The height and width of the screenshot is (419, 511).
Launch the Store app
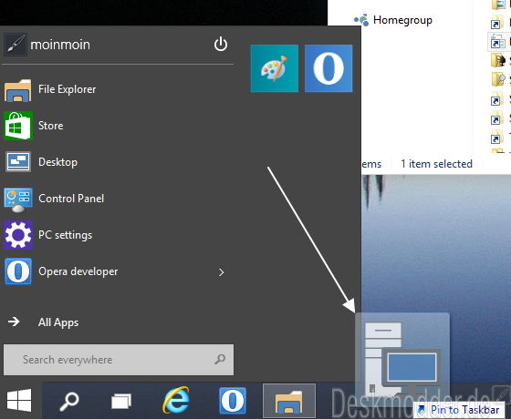[x=118, y=126]
